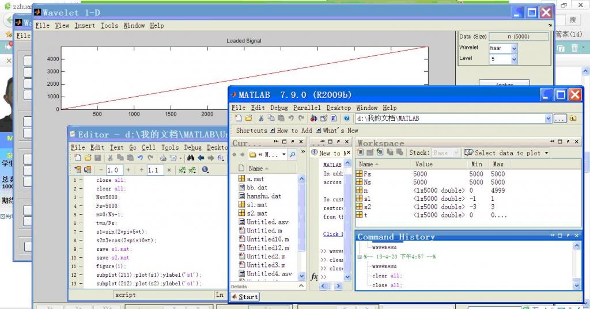590x309 pixels.
Task: Select s1.mat file in Current Folder
Action: click(257, 204)
